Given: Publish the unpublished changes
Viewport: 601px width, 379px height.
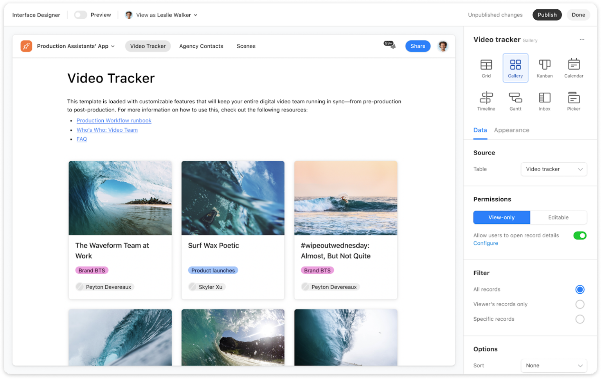Looking at the screenshot, I should click(x=547, y=14).
